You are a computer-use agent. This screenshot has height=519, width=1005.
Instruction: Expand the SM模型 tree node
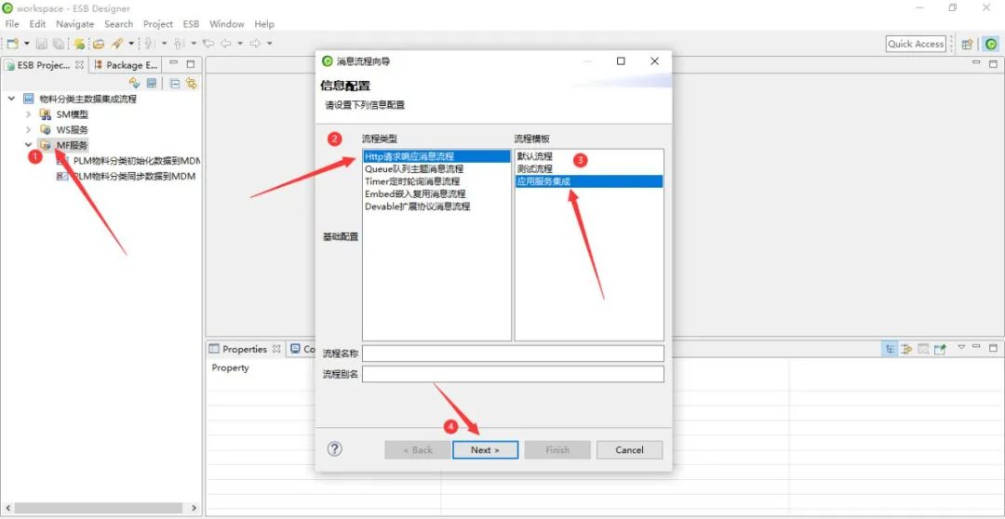[x=28, y=114]
